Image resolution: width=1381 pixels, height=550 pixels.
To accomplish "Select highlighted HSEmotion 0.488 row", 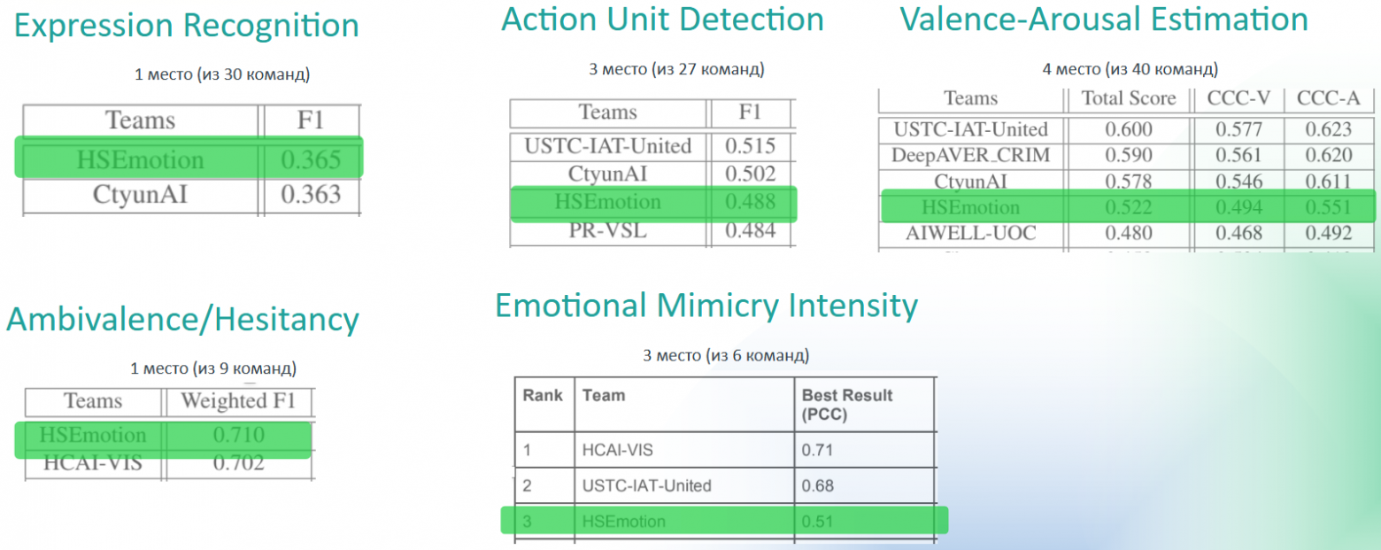I will coord(653,202).
